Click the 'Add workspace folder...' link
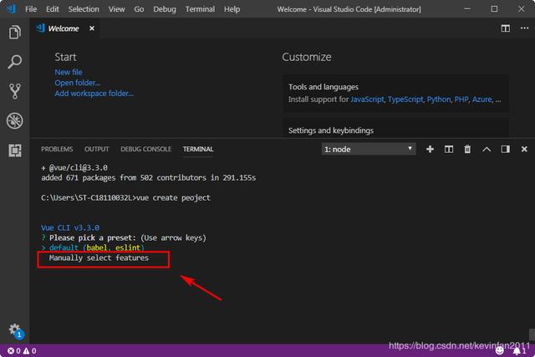The width and height of the screenshot is (535, 357). click(x=94, y=93)
